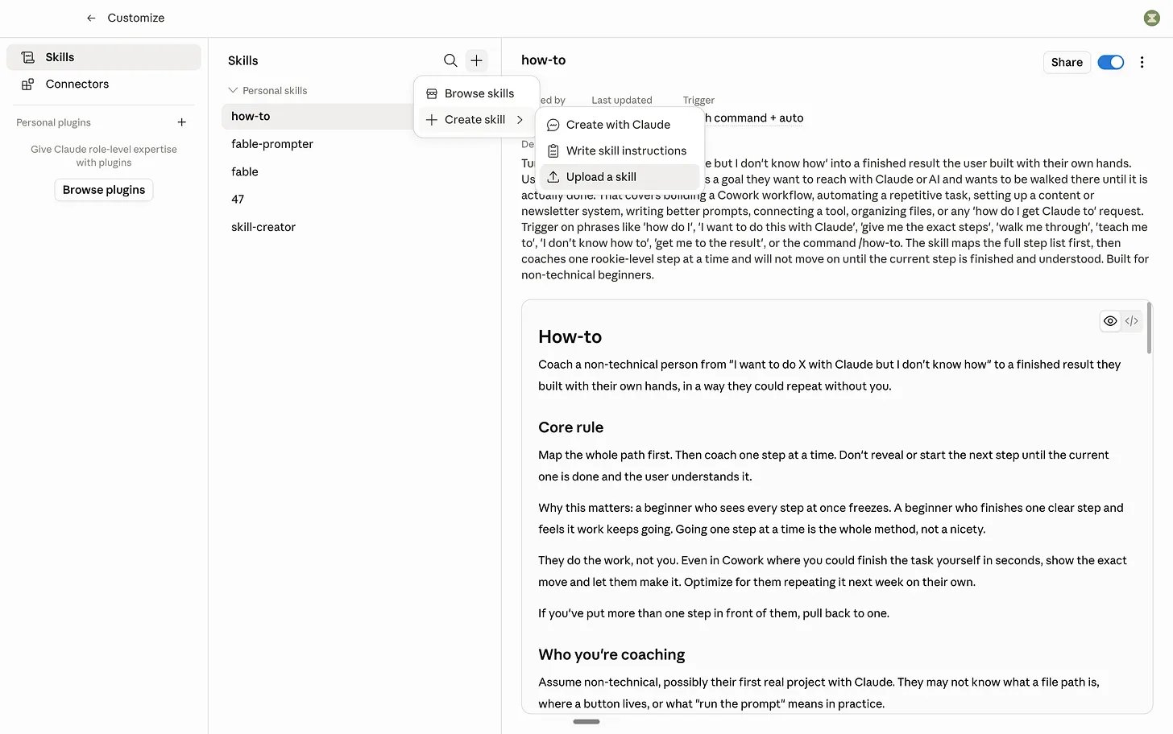Click the plus icon to add skill
1173x734 pixels.
(477, 60)
